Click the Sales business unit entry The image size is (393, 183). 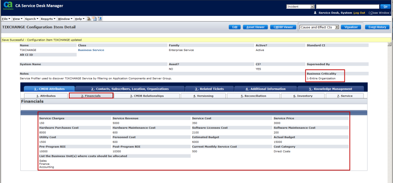43,161
